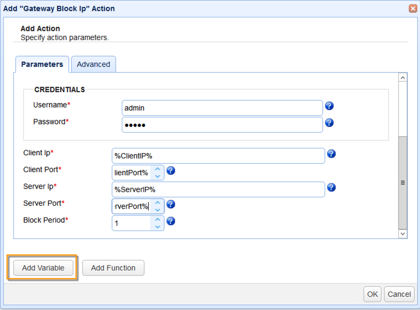Show help tooltip for Server Port

(x=171, y=204)
